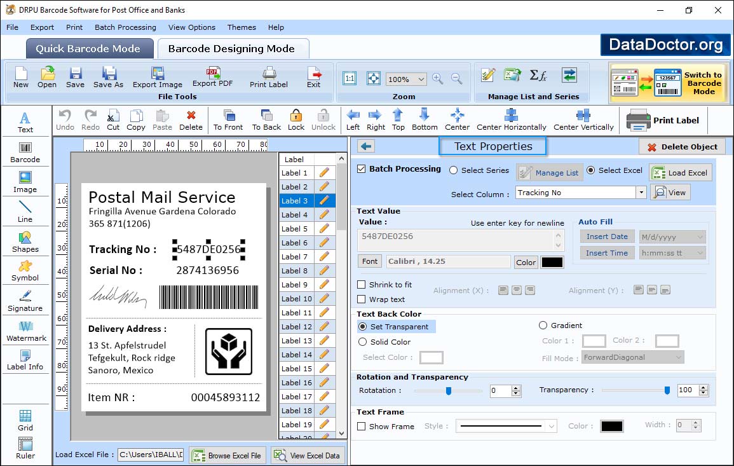
Task: Select the Select Series radio button
Action: (x=453, y=170)
